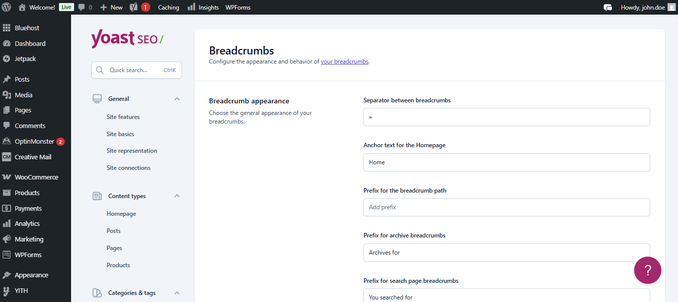Collapse the Categories & tags section
678x302 pixels.
[x=177, y=292]
